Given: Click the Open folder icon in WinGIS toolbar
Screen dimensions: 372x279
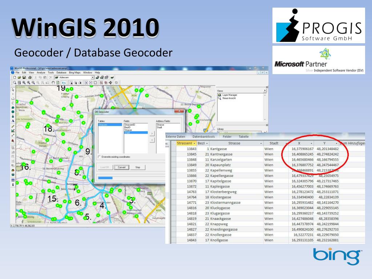Looking at the screenshot, I should pos(20,77).
